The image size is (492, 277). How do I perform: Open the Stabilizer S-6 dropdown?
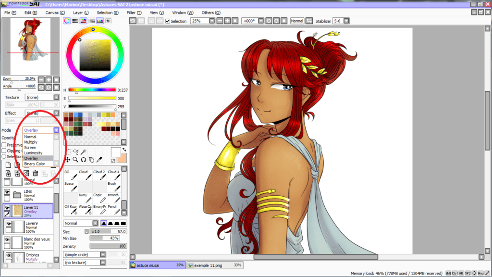pos(346,21)
